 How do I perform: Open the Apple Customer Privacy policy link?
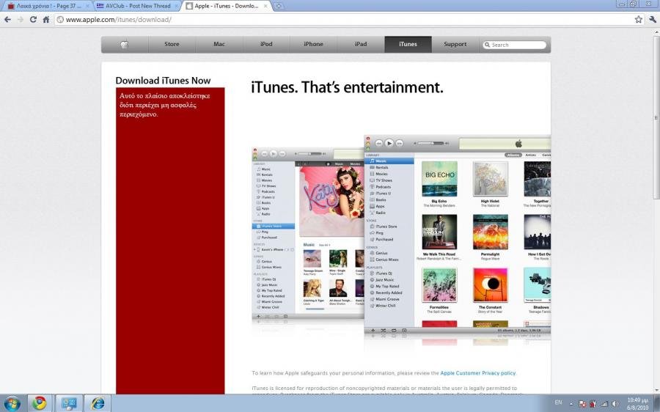pyautogui.click(x=478, y=373)
